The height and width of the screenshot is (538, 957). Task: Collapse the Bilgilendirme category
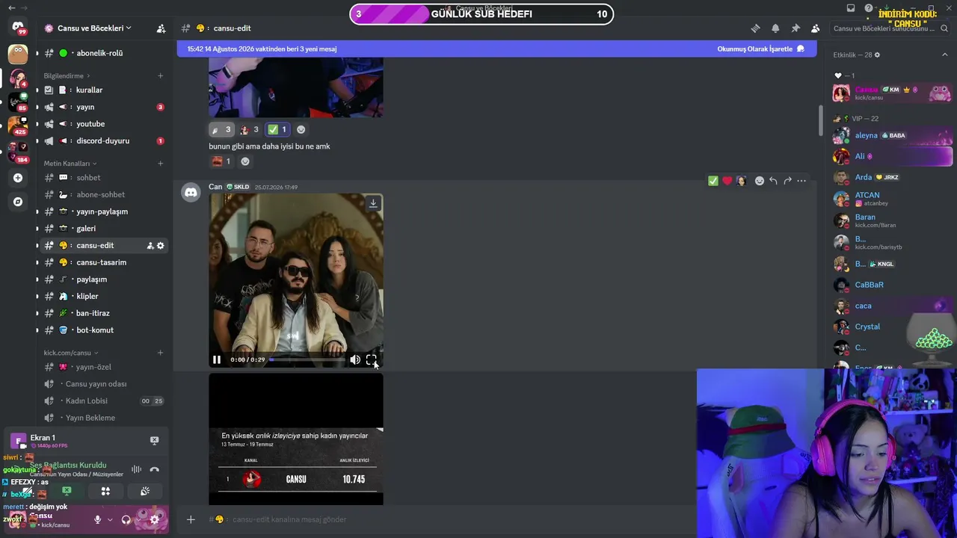click(x=67, y=75)
